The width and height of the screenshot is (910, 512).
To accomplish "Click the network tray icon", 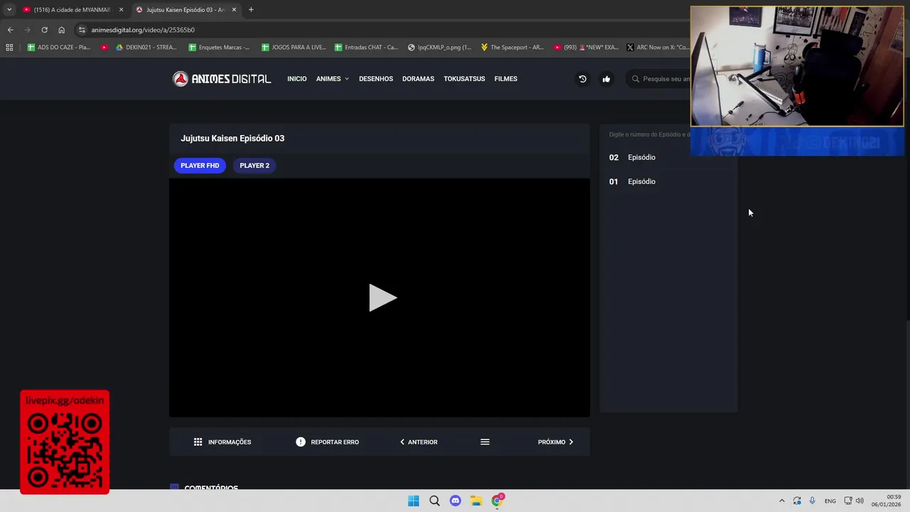I will click(848, 501).
